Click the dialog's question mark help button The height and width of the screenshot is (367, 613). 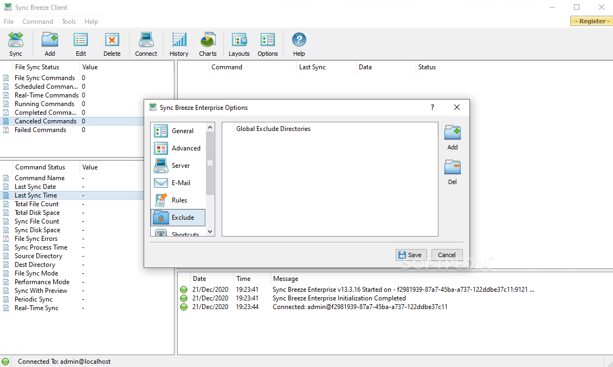(433, 107)
